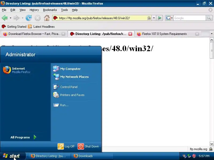
Task: Click the vertical scrollbar thumb
Action: click(212, 50)
